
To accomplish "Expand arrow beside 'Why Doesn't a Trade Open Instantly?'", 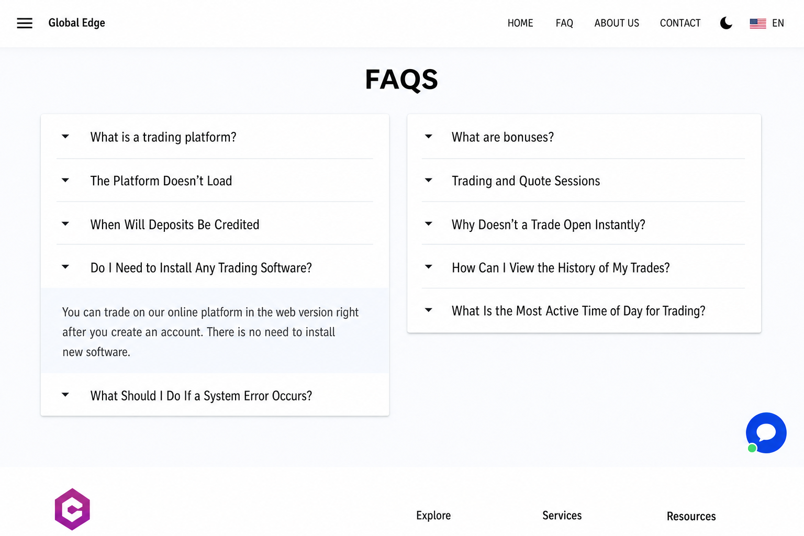I will coord(429,224).
